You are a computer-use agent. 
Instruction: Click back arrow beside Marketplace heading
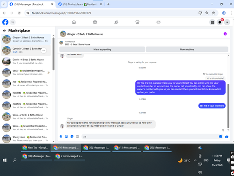pyautogui.click(x=5, y=31)
